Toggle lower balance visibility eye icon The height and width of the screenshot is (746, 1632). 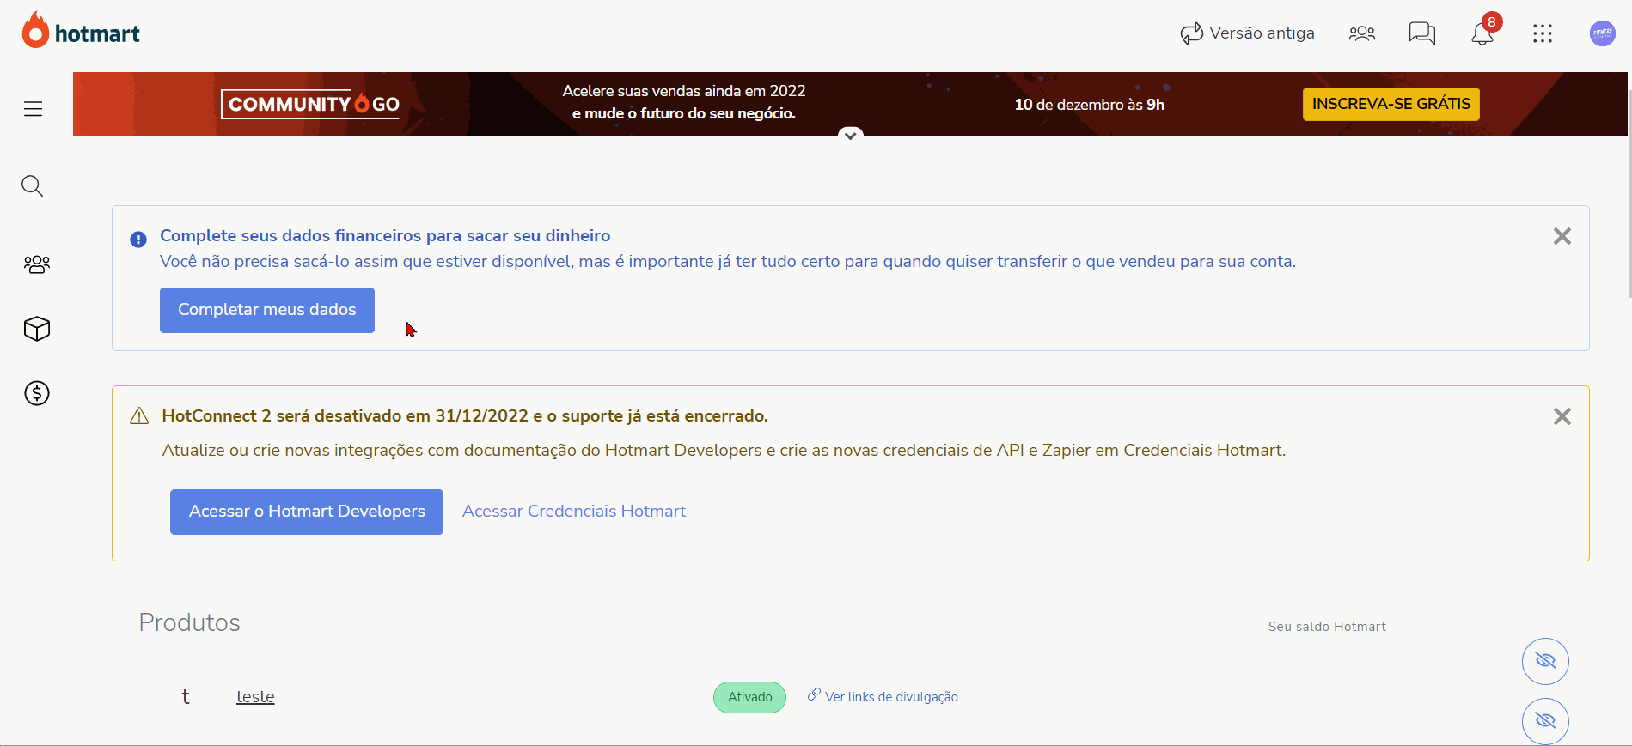[x=1545, y=721]
